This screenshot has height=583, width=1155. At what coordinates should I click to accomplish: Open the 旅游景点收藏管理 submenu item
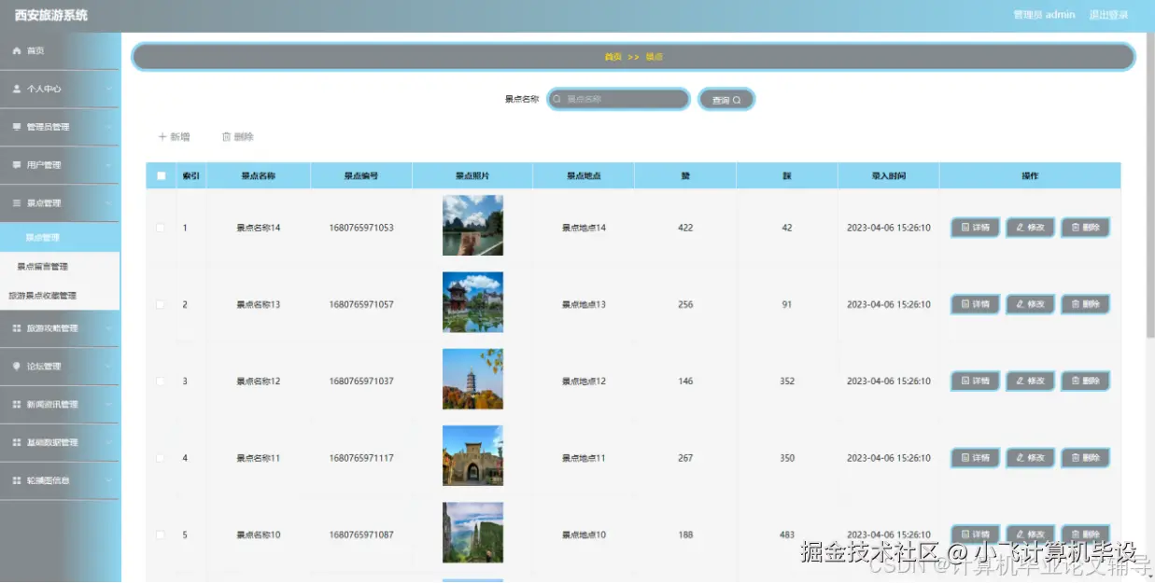[x=60, y=296]
